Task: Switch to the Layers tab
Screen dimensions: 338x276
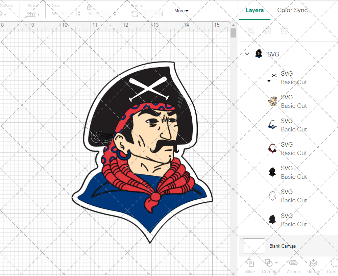Action: pos(255,10)
